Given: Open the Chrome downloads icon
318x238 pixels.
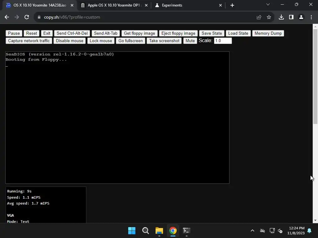Looking at the screenshot, I should coord(281,17).
